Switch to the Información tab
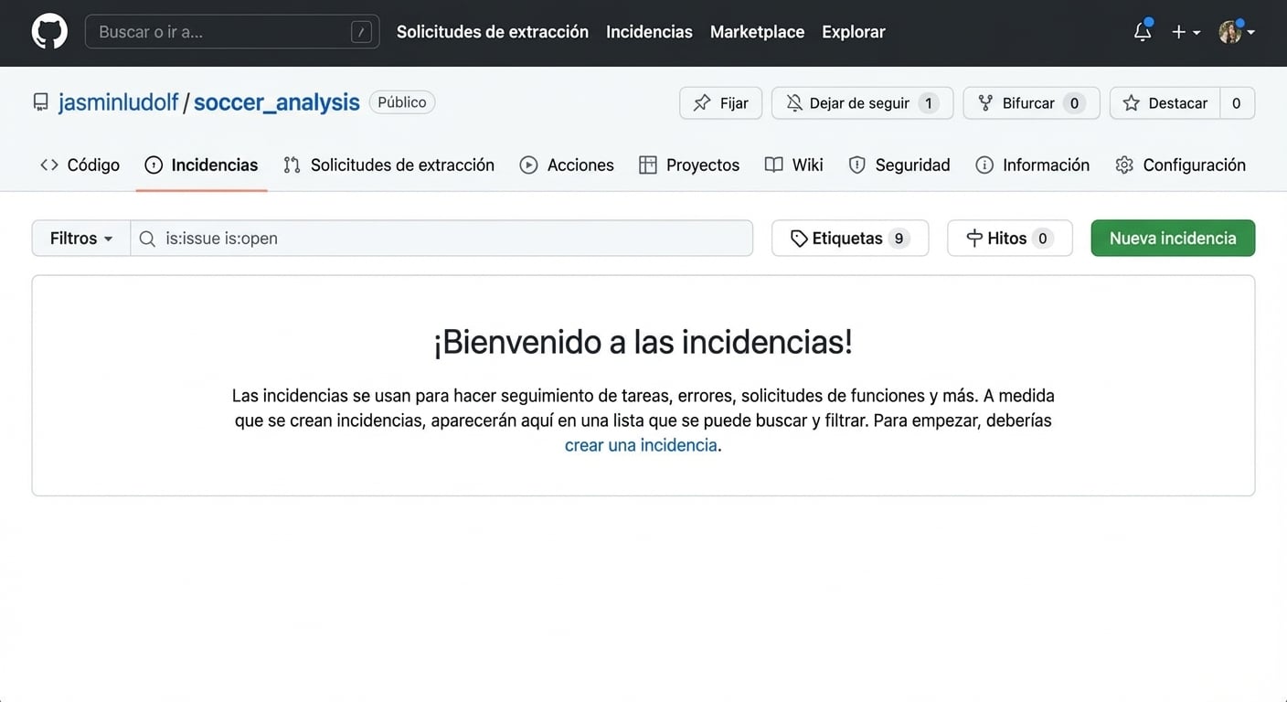The width and height of the screenshot is (1287, 702). click(1033, 165)
